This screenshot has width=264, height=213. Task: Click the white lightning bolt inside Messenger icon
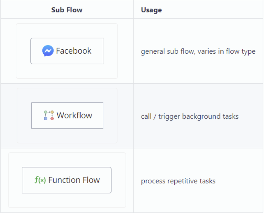(48, 51)
